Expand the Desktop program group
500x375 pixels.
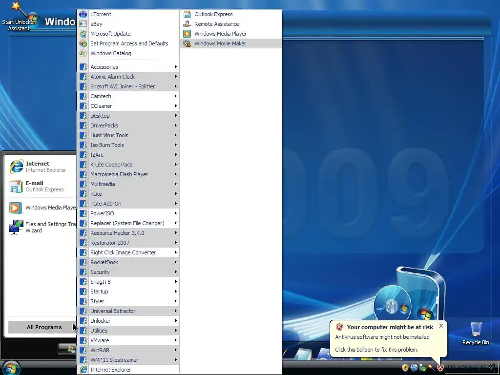click(128, 116)
